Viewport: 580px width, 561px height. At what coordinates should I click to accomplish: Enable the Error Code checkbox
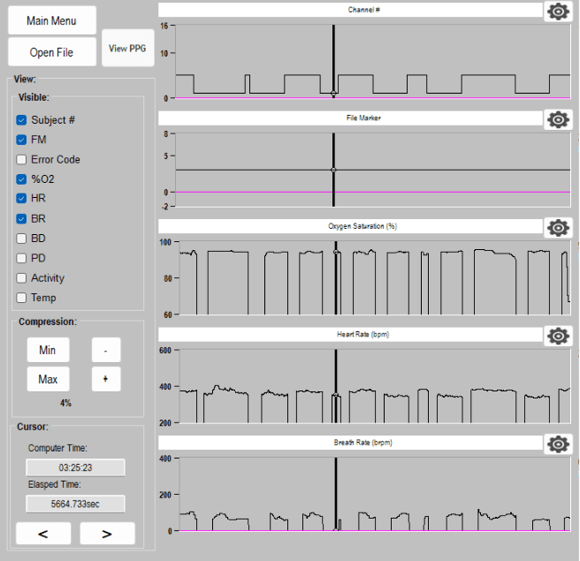click(22, 160)
